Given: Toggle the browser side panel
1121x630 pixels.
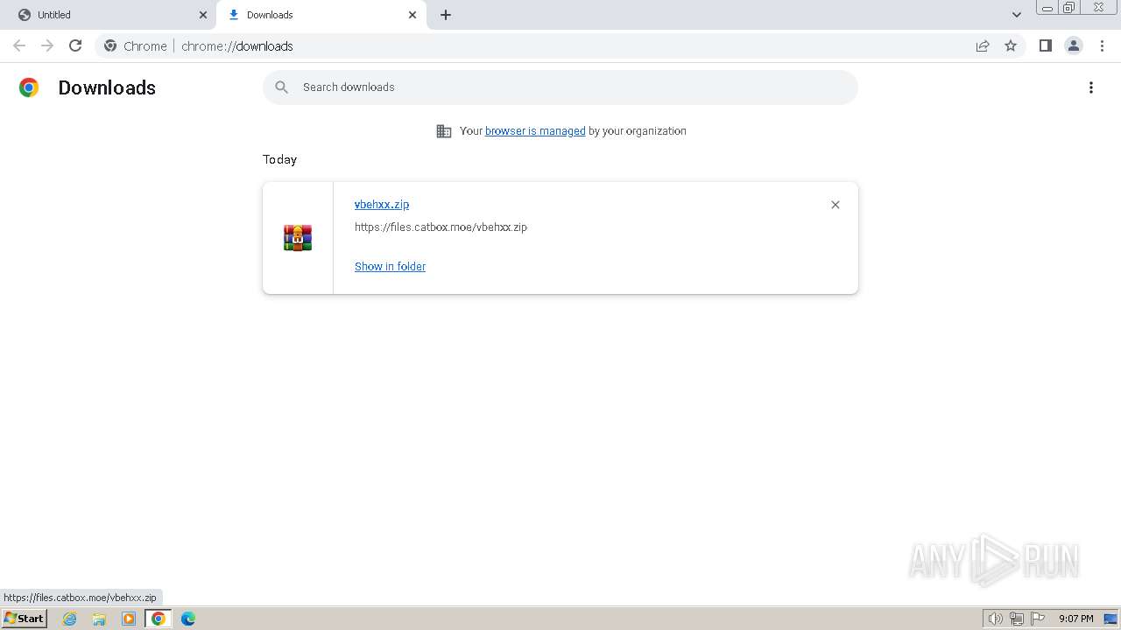Looking at the screenshot, I should pos(1045,45).
